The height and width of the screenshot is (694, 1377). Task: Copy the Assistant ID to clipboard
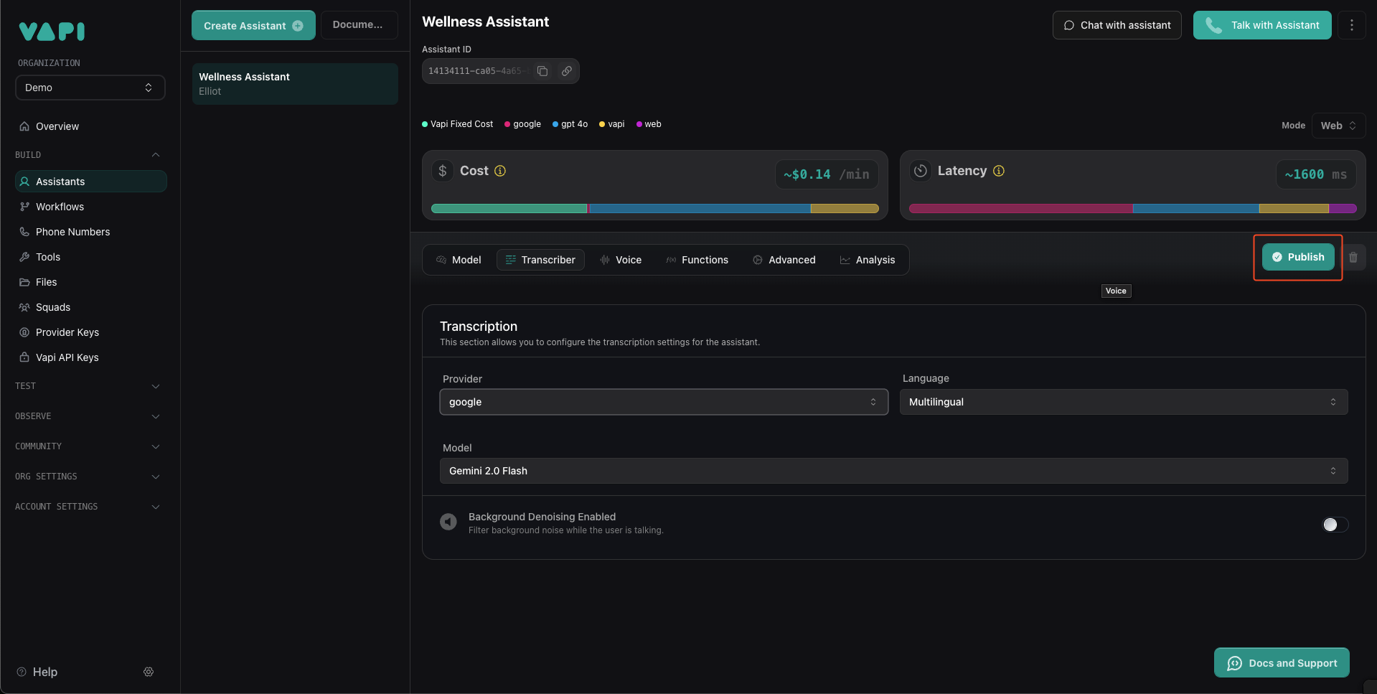[x=542, y=71]
